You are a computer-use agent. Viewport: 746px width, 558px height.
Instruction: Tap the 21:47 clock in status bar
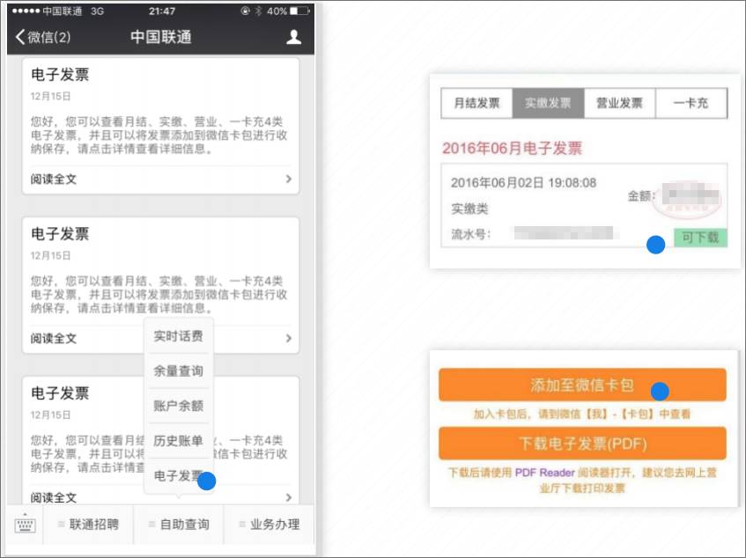coord(162,11)
